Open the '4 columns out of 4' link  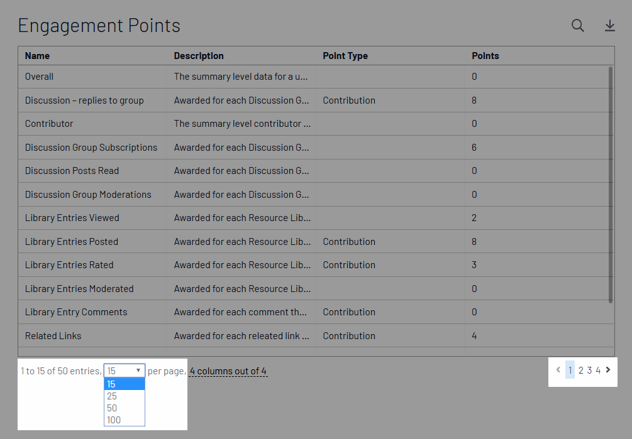point(228,371)
